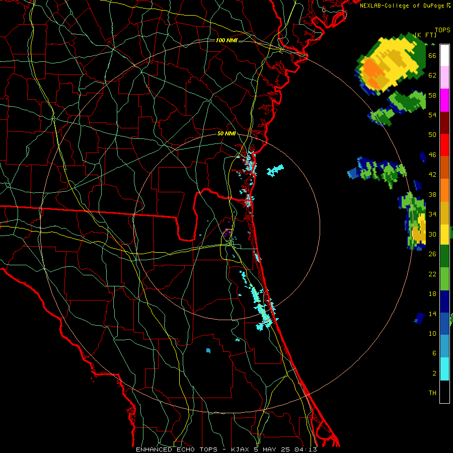The width and height of the screenshot is (453, 453).
Task: Click the legend value 10
Action: (x=432, y=333)
